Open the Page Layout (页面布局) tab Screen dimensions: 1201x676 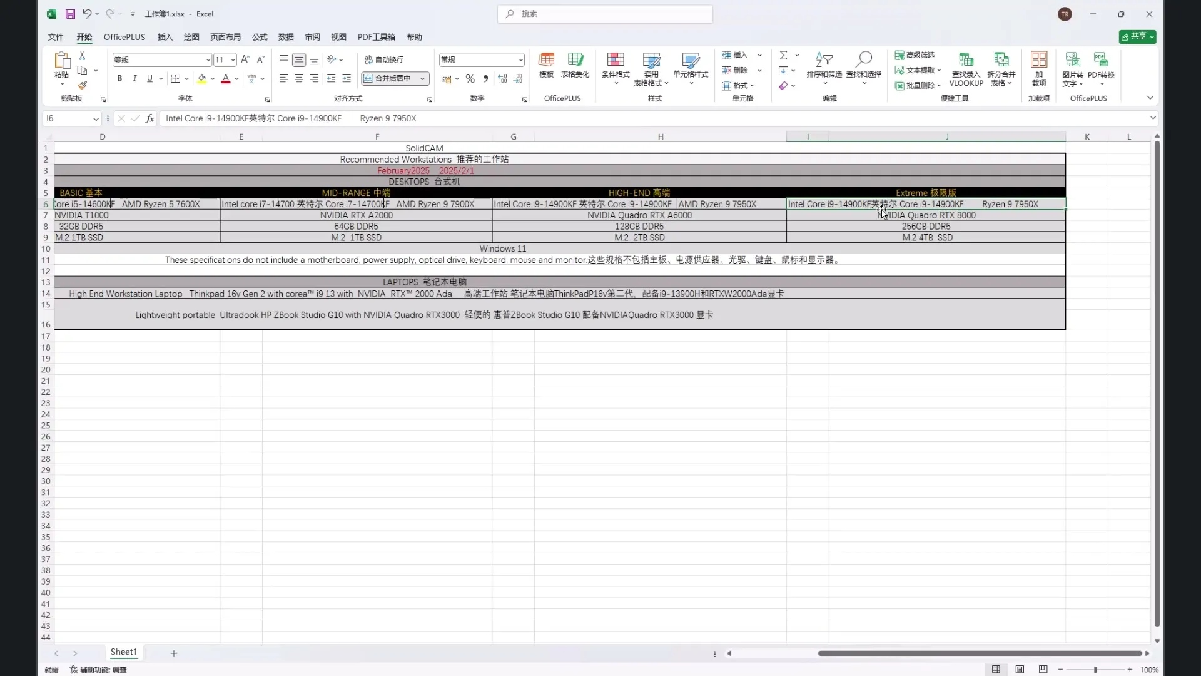click(x=225, y=37)
